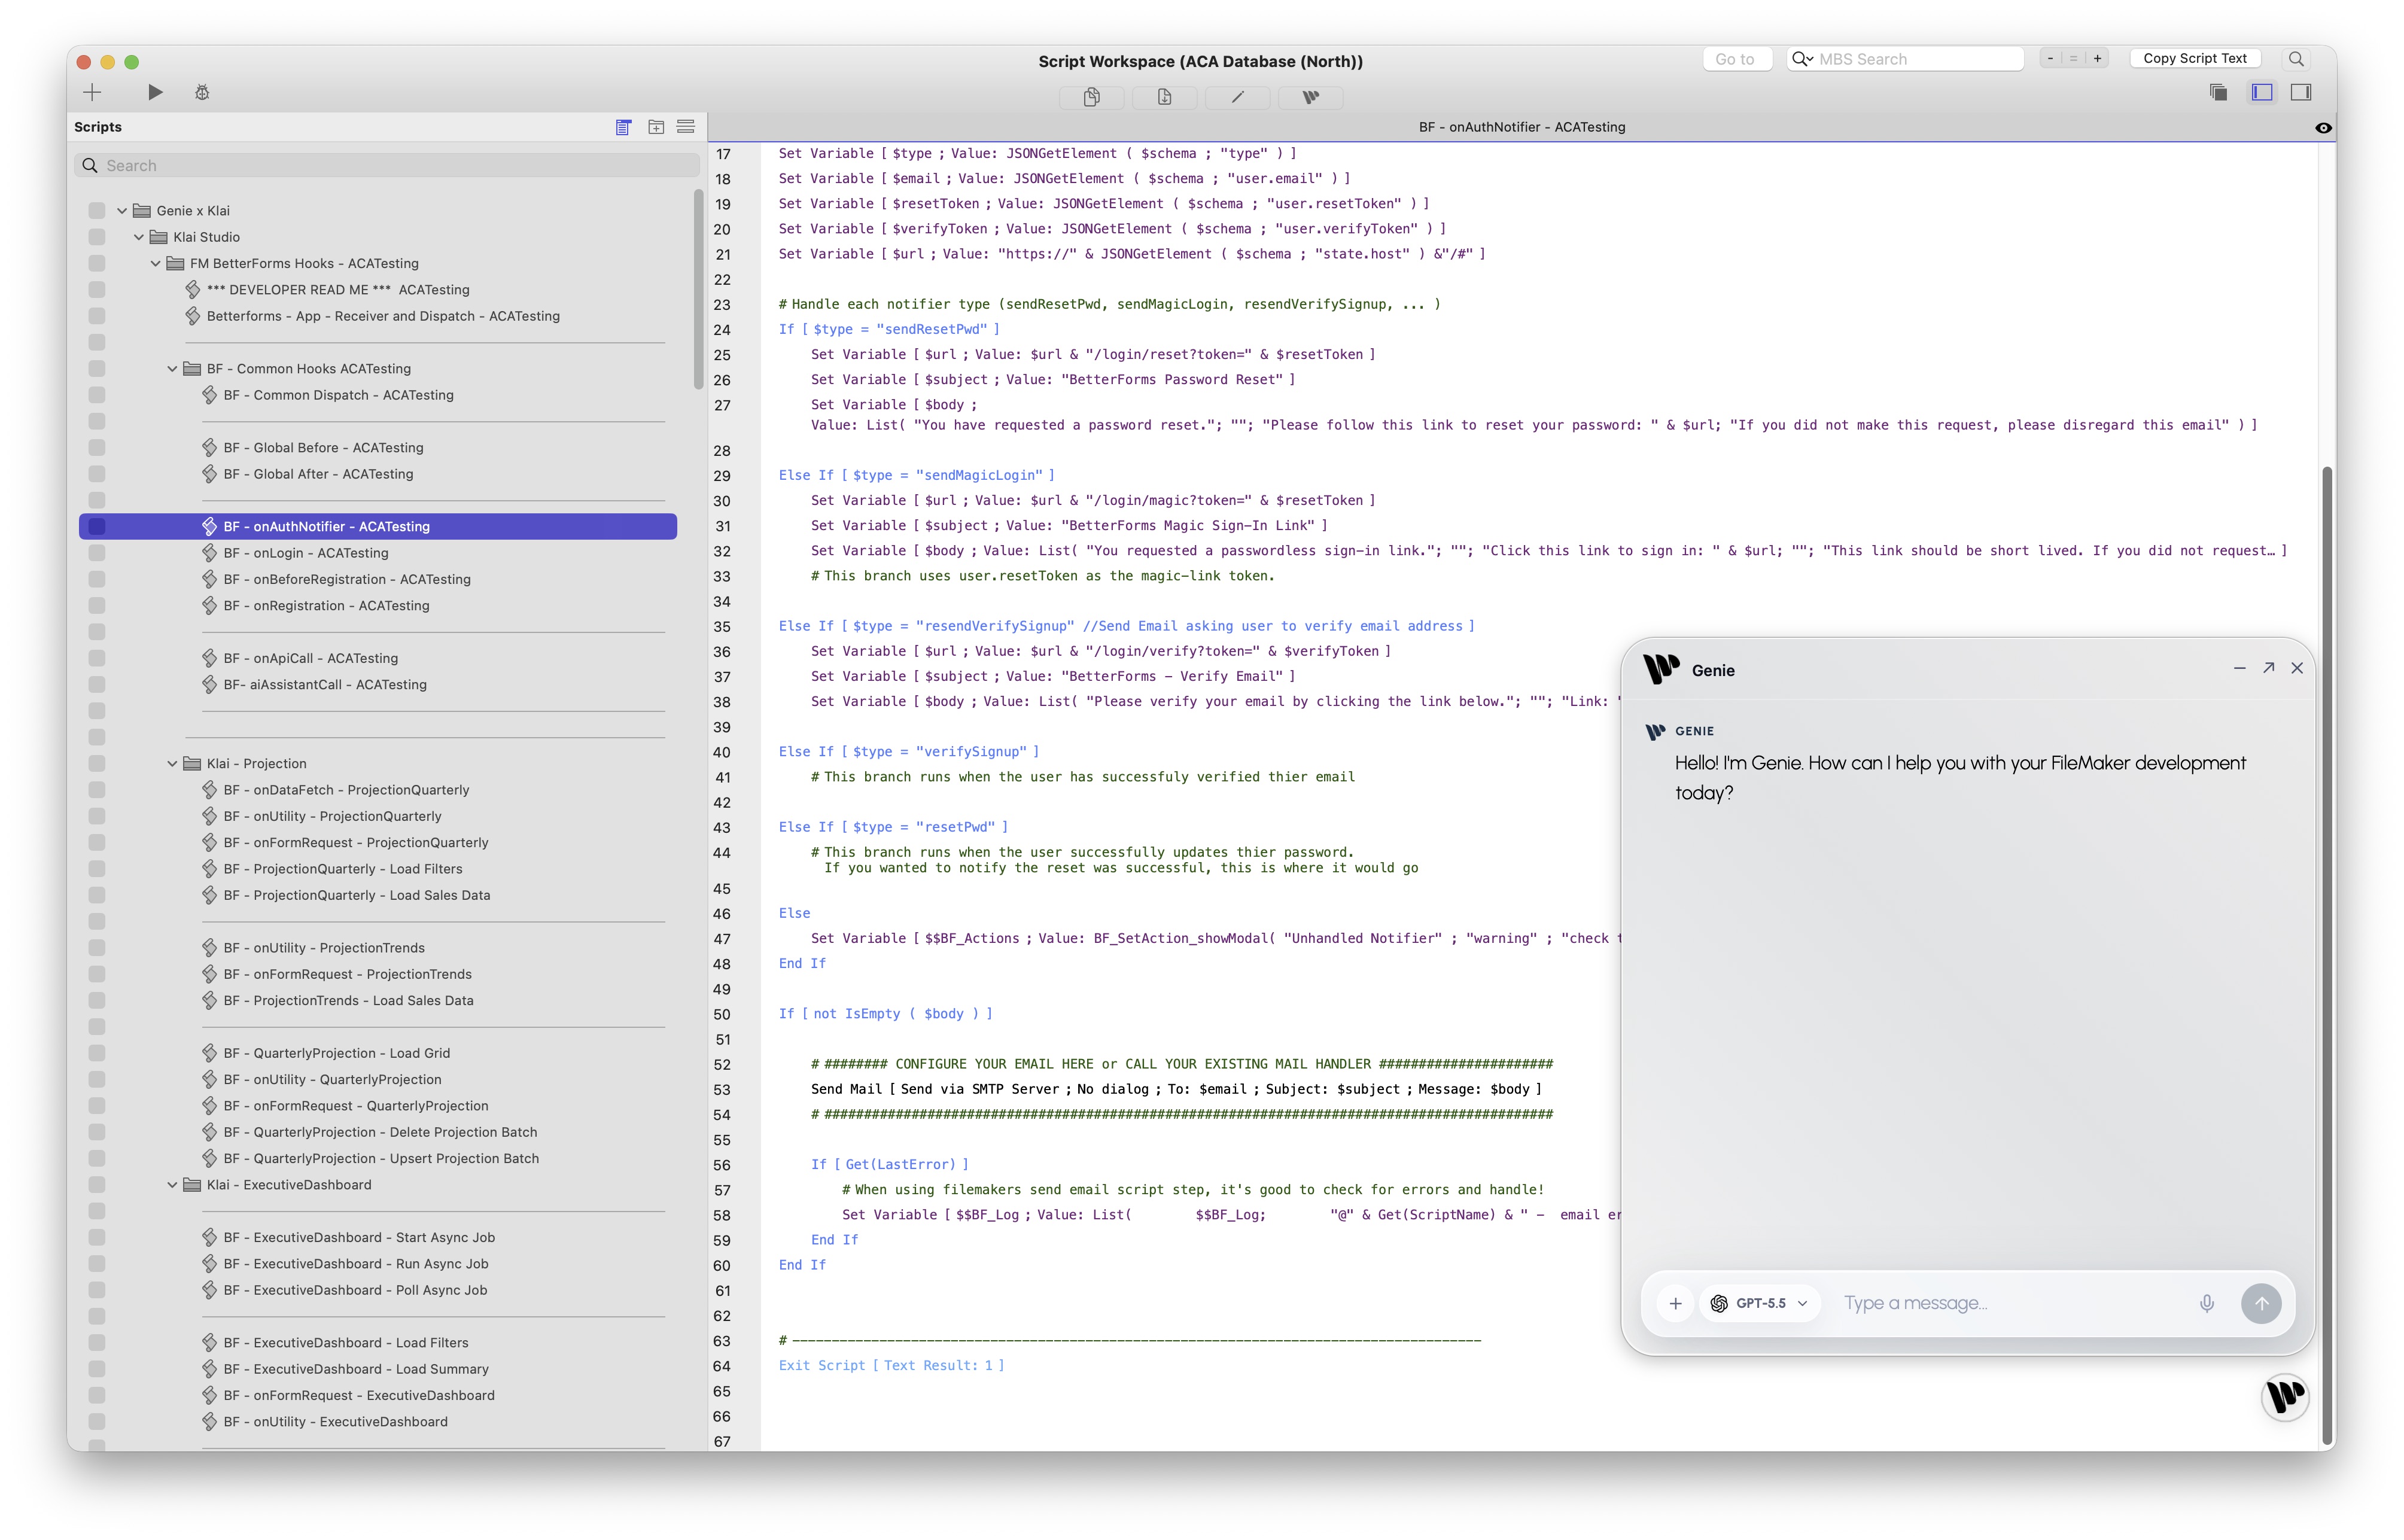Image resolution: width=2404 pixels, height=1540 pixels.
Task: Click the separator lines icon in the Scripts header
Action: (x=686, y=127)
